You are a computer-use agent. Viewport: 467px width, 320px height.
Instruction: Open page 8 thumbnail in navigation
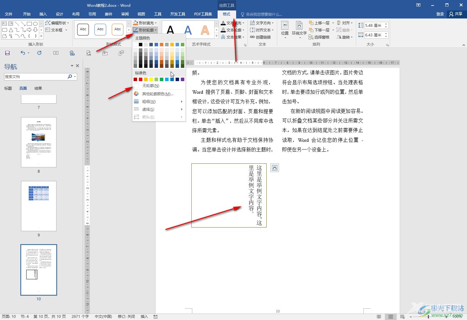point(39,142)
